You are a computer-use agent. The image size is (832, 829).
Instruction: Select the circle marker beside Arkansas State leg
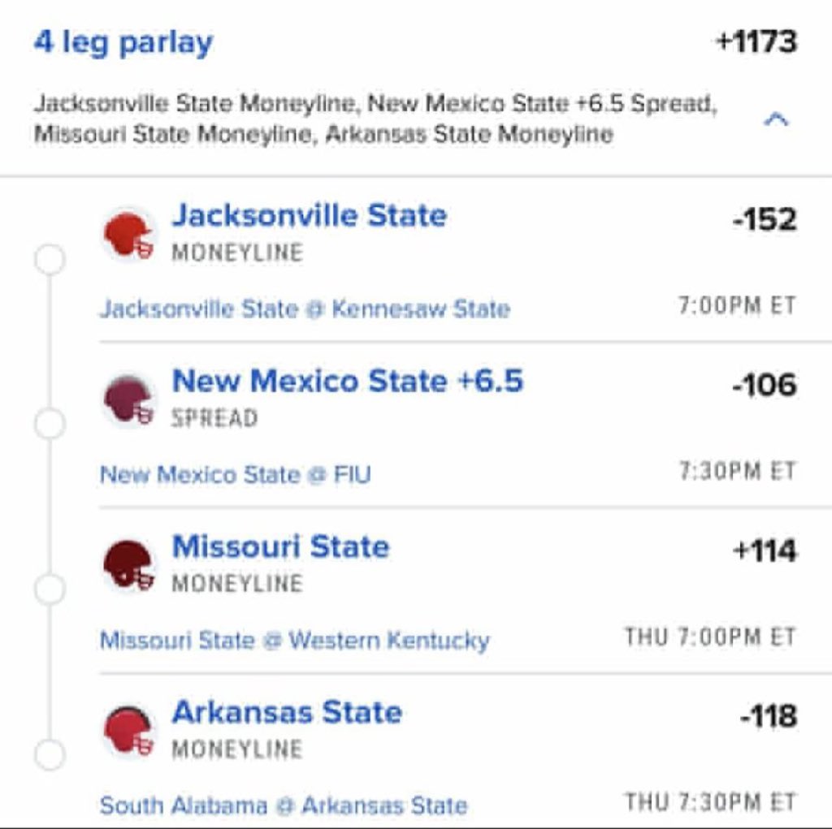point(50,754)
